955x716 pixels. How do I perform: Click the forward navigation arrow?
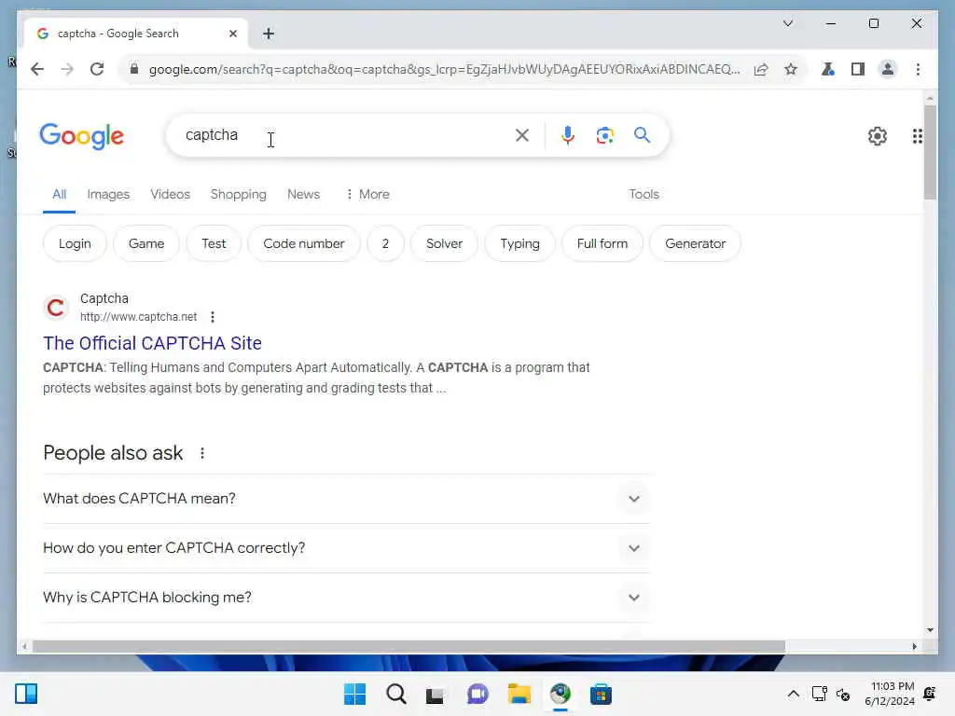point(67,69)
